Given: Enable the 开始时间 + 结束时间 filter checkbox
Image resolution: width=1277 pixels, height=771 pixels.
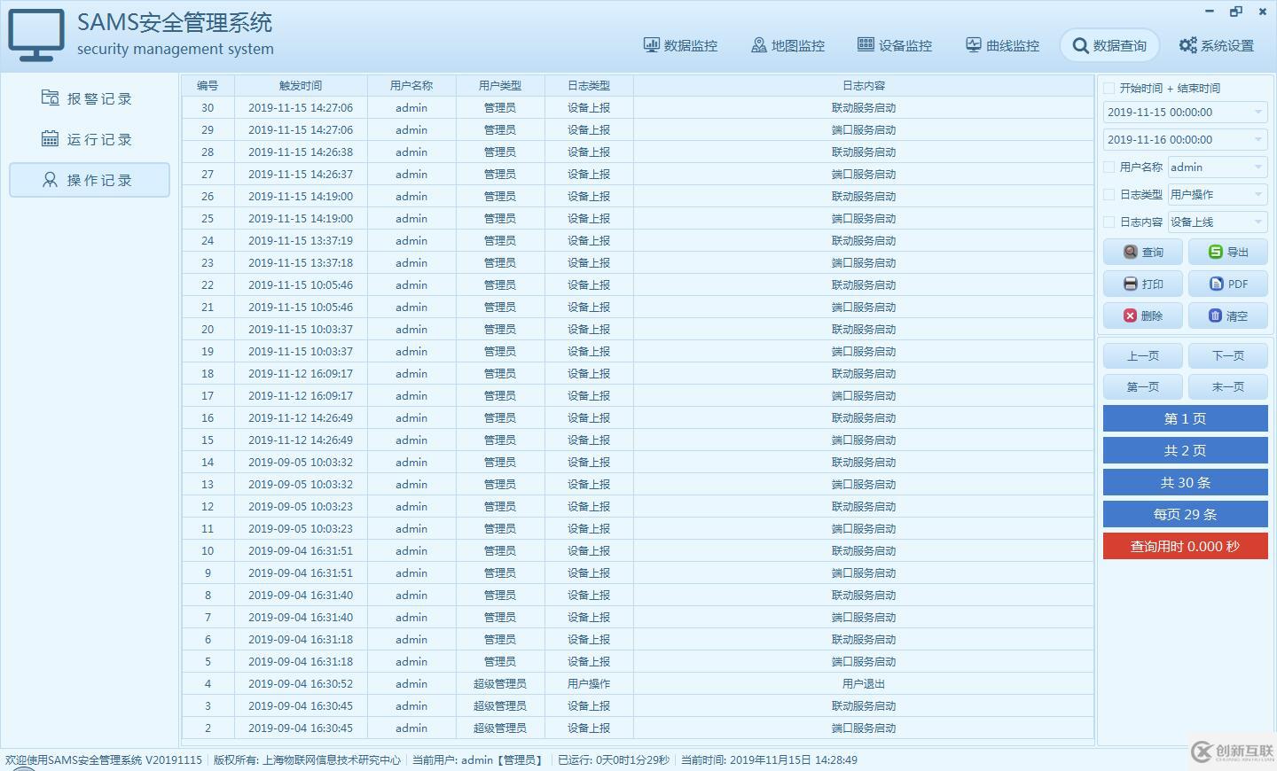Looking at the screenshot, I should pyautogui.click(x=1109, y=88).
